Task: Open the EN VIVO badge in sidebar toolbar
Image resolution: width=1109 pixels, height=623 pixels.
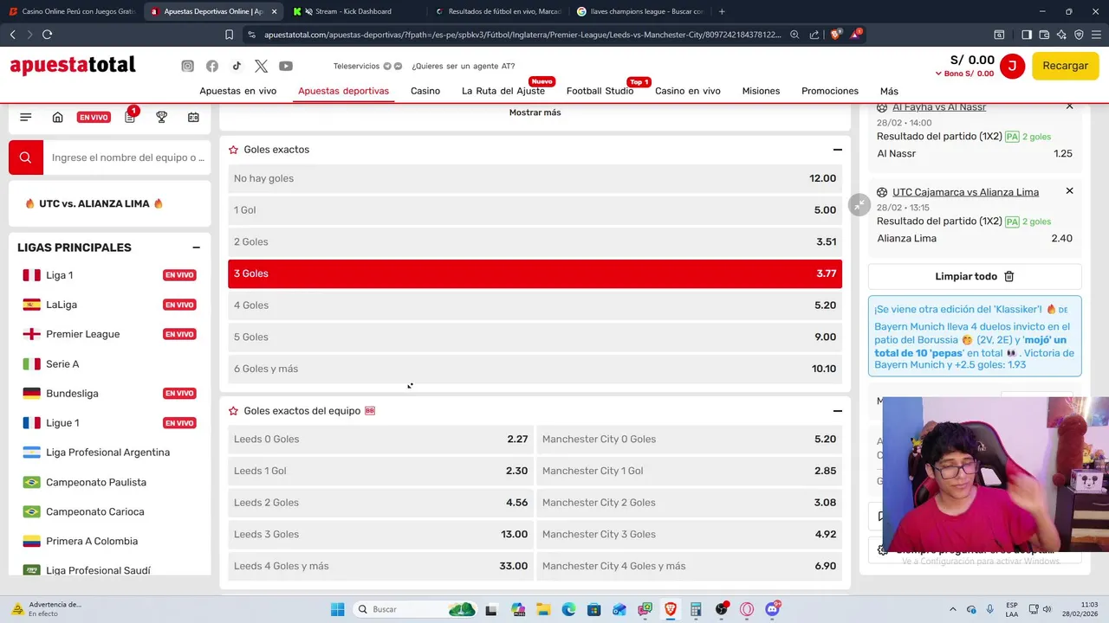Action: (x=94, y=118)
